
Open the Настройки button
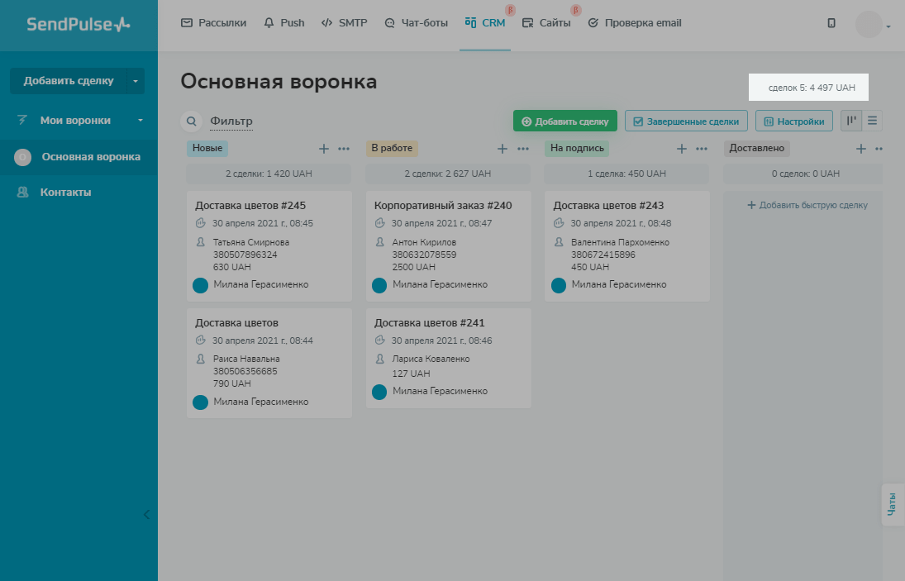pyautogui.click(x=793, y=121)
